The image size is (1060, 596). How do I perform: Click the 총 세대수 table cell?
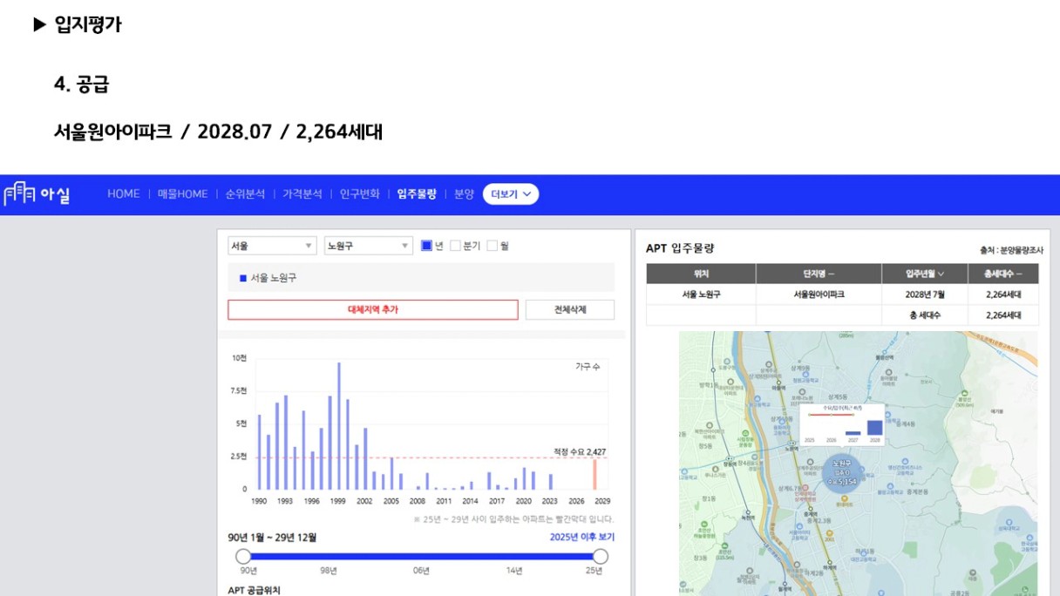tap(925, 315)
